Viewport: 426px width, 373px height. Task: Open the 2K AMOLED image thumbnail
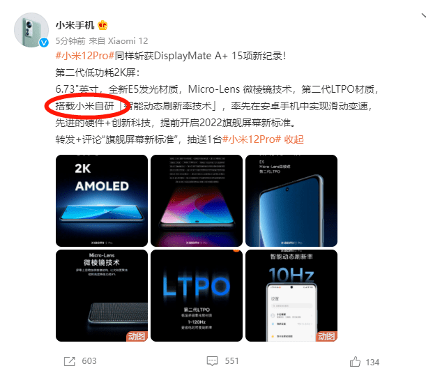tap(102, 201)
